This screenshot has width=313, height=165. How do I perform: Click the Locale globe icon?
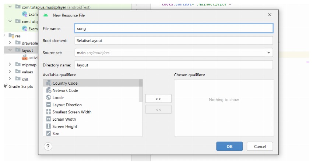coord(49,98)
